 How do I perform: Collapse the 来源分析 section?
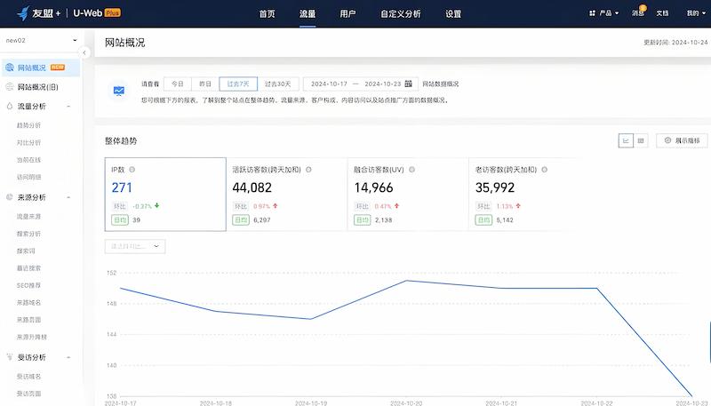point(69,197)
